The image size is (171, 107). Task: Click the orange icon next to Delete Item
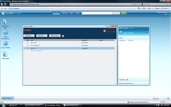[63, 36]
